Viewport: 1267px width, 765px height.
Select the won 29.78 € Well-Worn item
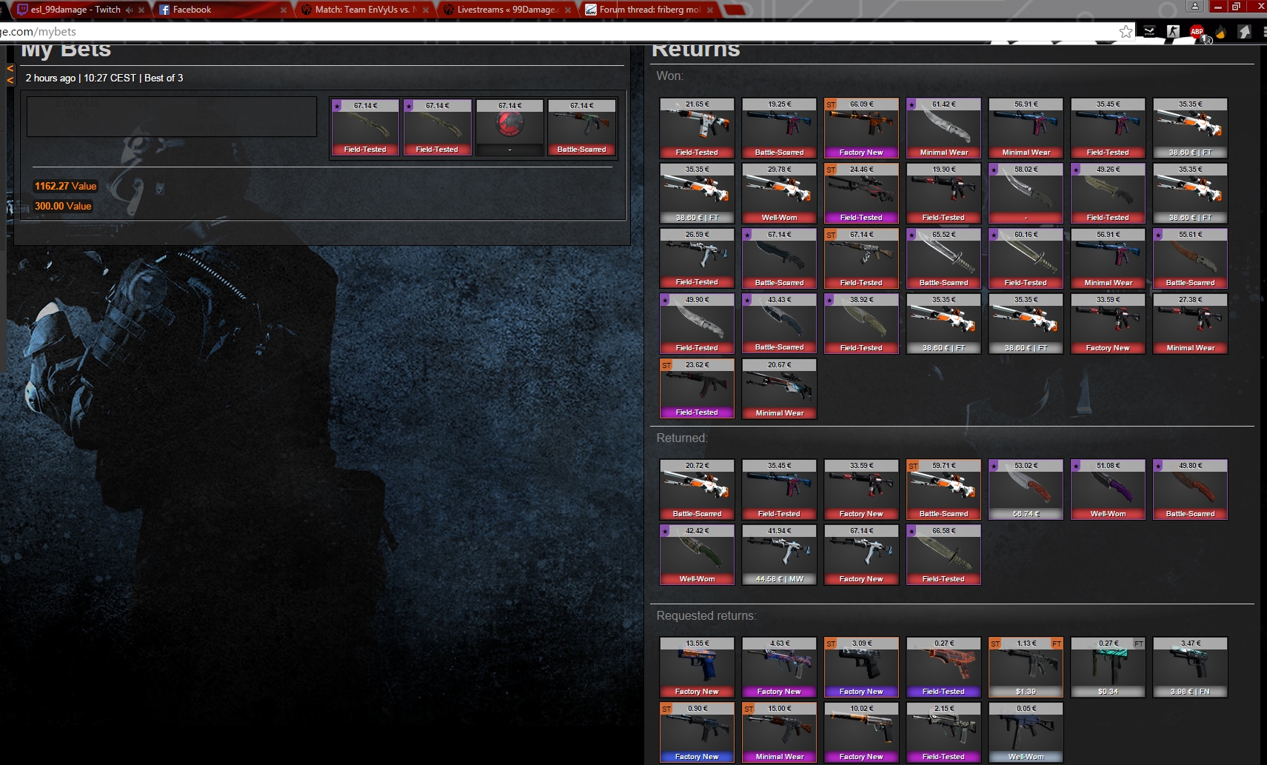[779, 193]
